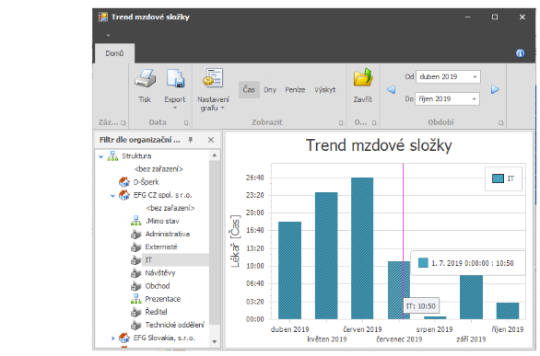The image size is (540, 356).
Task: Click the duben 2019 chart bar
Action: point(289,270)
